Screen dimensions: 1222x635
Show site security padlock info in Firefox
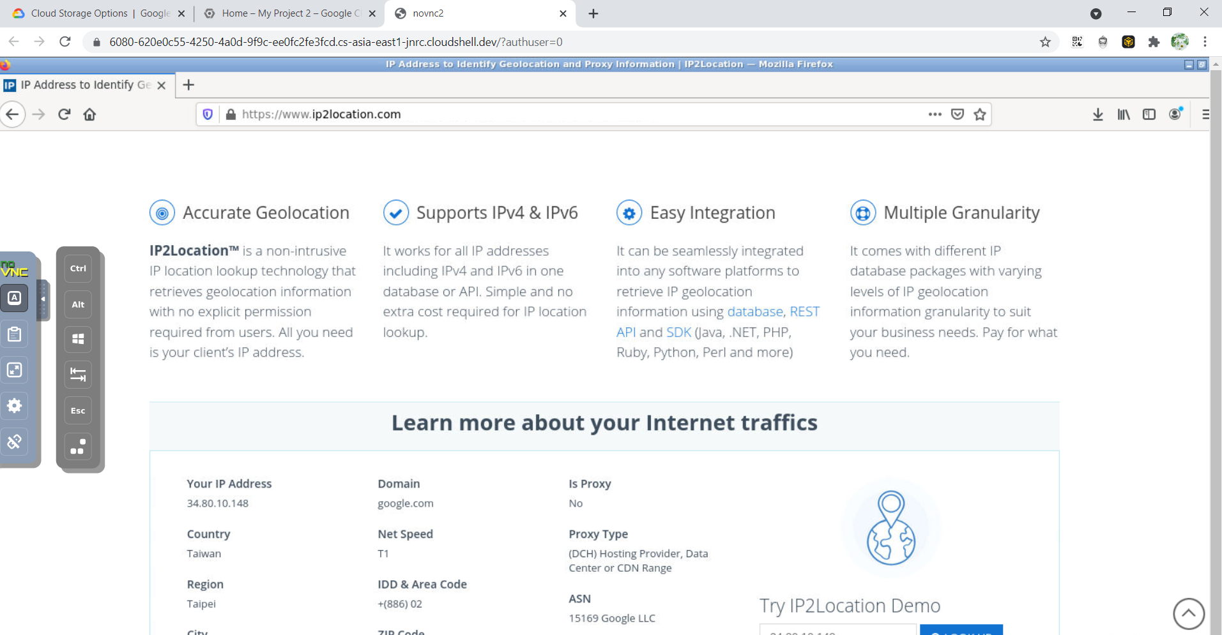click(x=231, y=114)
